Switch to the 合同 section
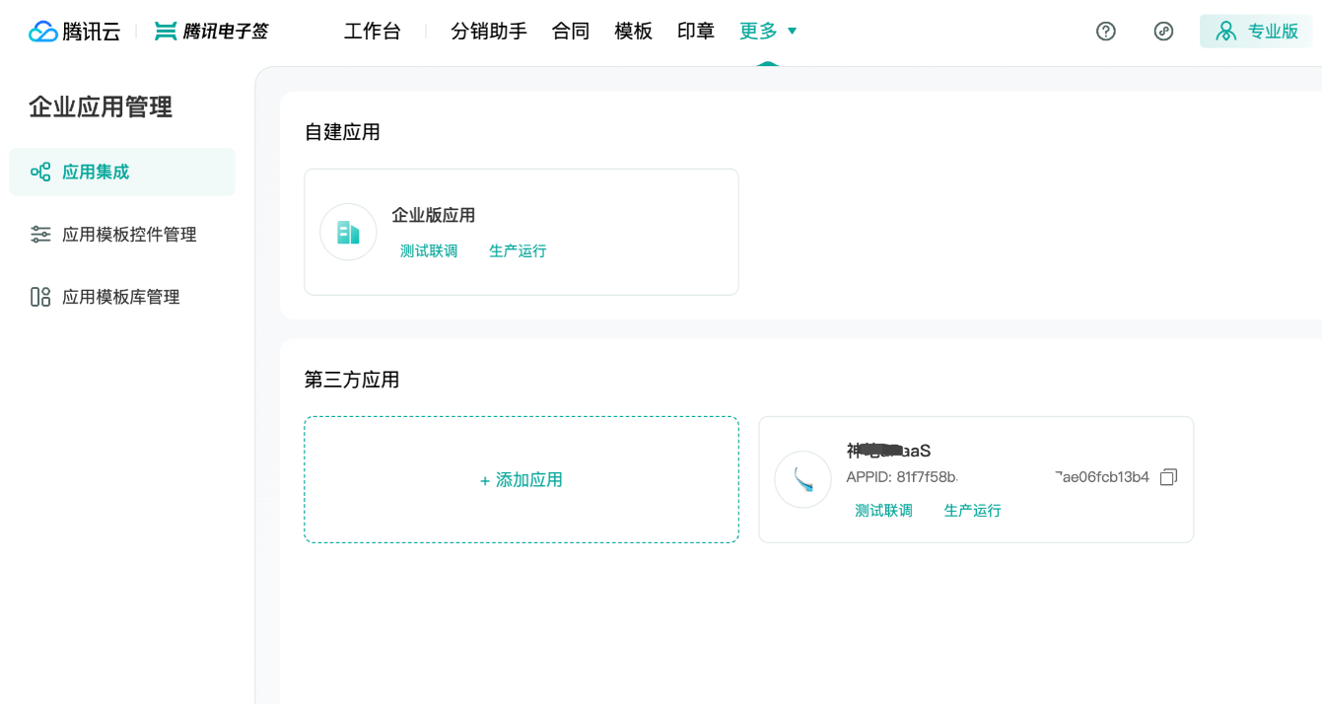 click(x=570, y=31)
